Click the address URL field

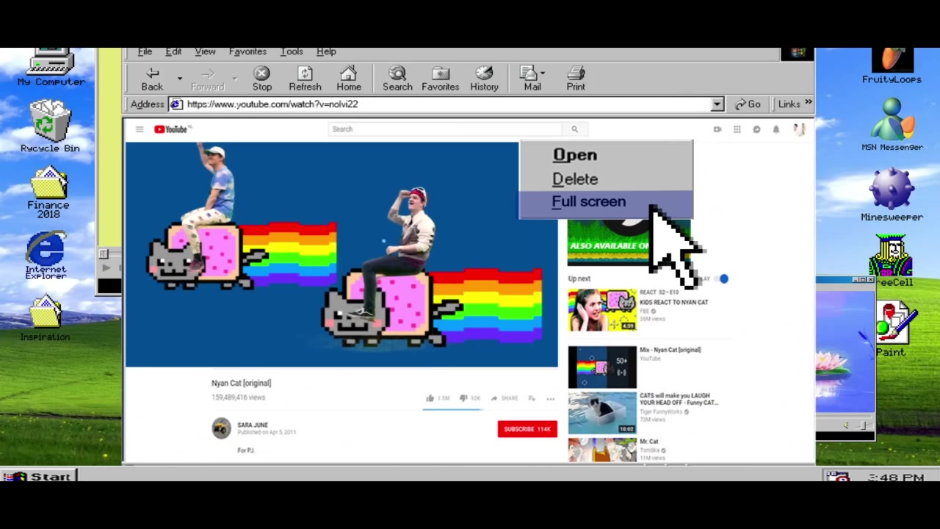[446, 104]
